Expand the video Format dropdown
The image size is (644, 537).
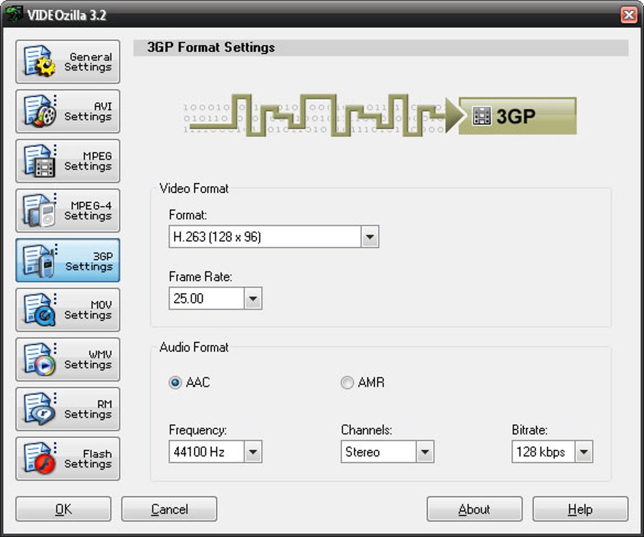coord(370,237)
